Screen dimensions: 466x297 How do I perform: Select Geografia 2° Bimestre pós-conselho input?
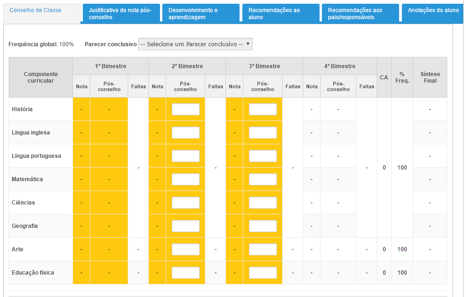point(185,226)
